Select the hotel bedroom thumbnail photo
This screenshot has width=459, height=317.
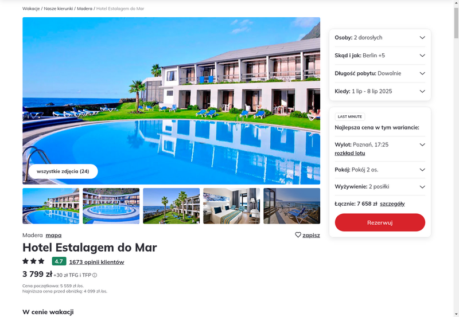(x=232, y=206)
